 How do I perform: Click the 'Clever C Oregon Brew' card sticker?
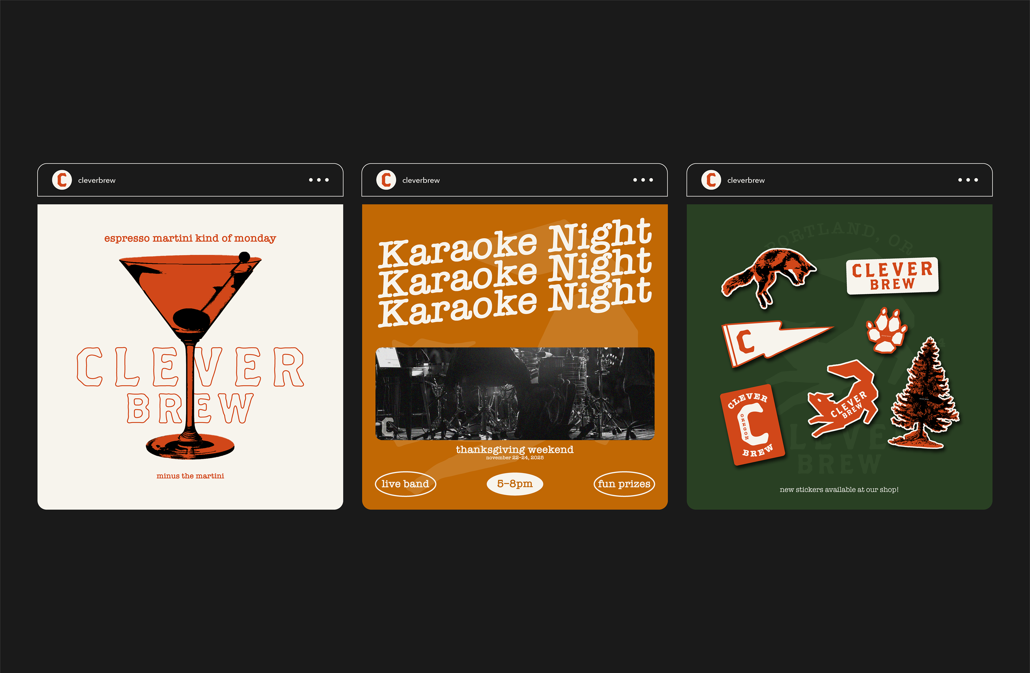pos(752,424)
